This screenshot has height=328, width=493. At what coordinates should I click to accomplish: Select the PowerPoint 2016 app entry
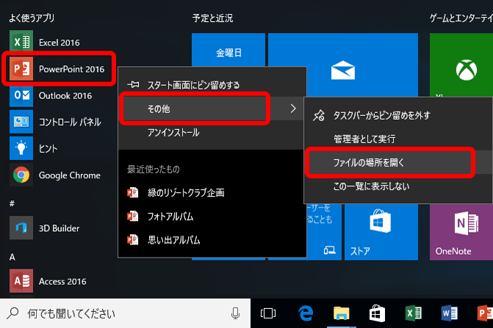point(59,69)
